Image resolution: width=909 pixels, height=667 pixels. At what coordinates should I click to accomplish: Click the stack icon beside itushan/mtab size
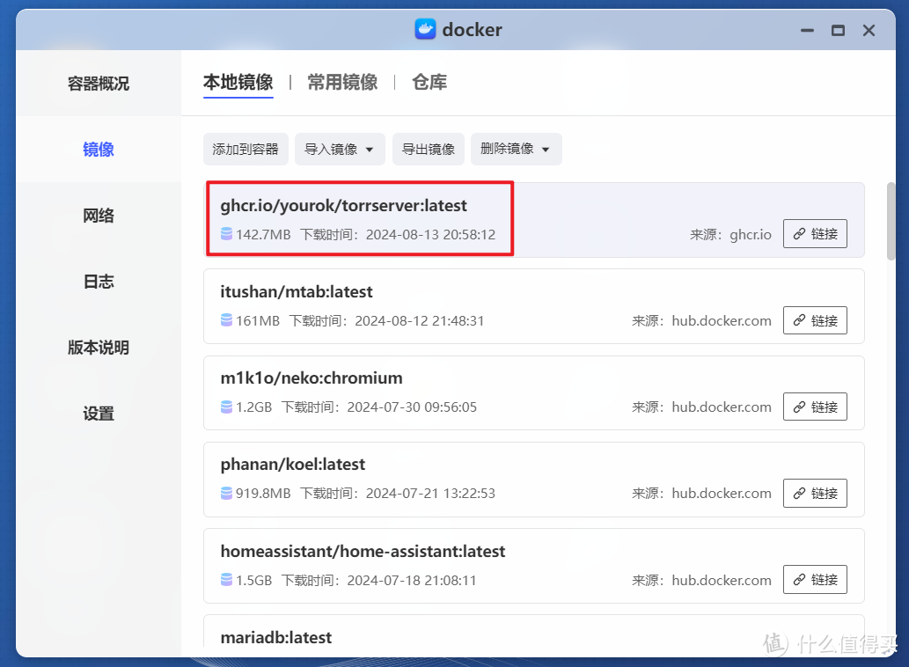tap(227, 320)
